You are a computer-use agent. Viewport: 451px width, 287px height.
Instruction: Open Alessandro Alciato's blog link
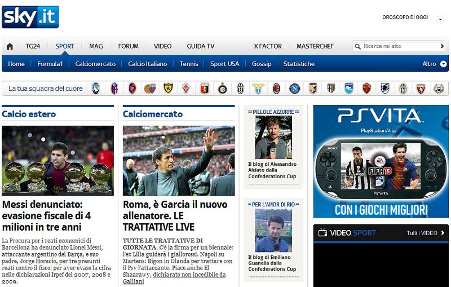[272, 170]
